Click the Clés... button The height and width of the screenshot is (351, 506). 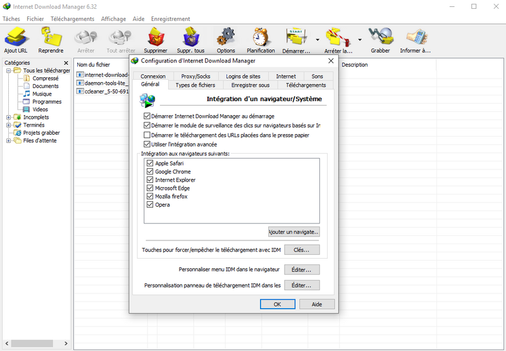pos(302,250)
